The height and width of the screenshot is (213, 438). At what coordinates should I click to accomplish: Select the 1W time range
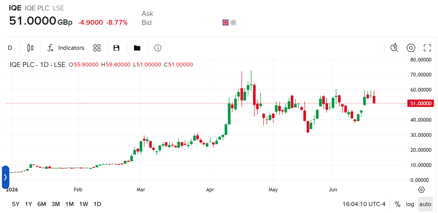tap(84, 204)
